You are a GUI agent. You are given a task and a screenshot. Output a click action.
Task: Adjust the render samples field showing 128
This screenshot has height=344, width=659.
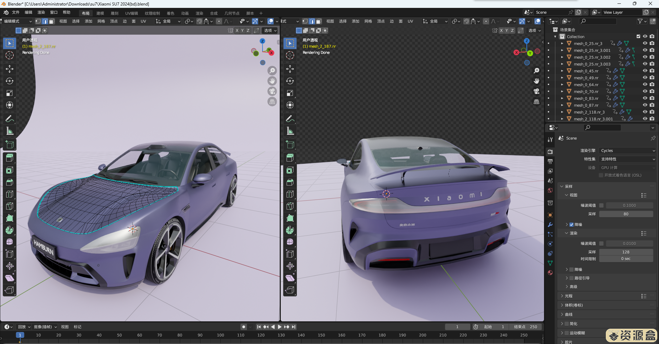pyautogui.click(x=626, y=252)
